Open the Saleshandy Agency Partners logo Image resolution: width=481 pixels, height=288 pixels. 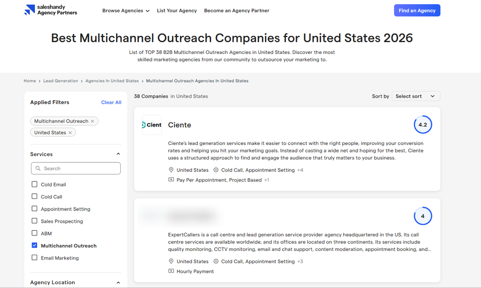51,10
